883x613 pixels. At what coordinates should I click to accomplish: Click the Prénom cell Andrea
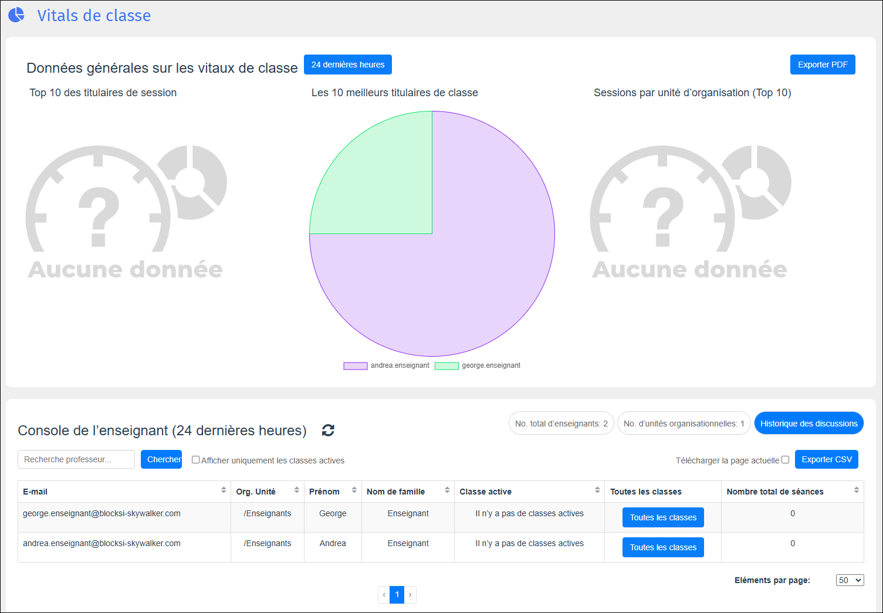coord(333,547)
